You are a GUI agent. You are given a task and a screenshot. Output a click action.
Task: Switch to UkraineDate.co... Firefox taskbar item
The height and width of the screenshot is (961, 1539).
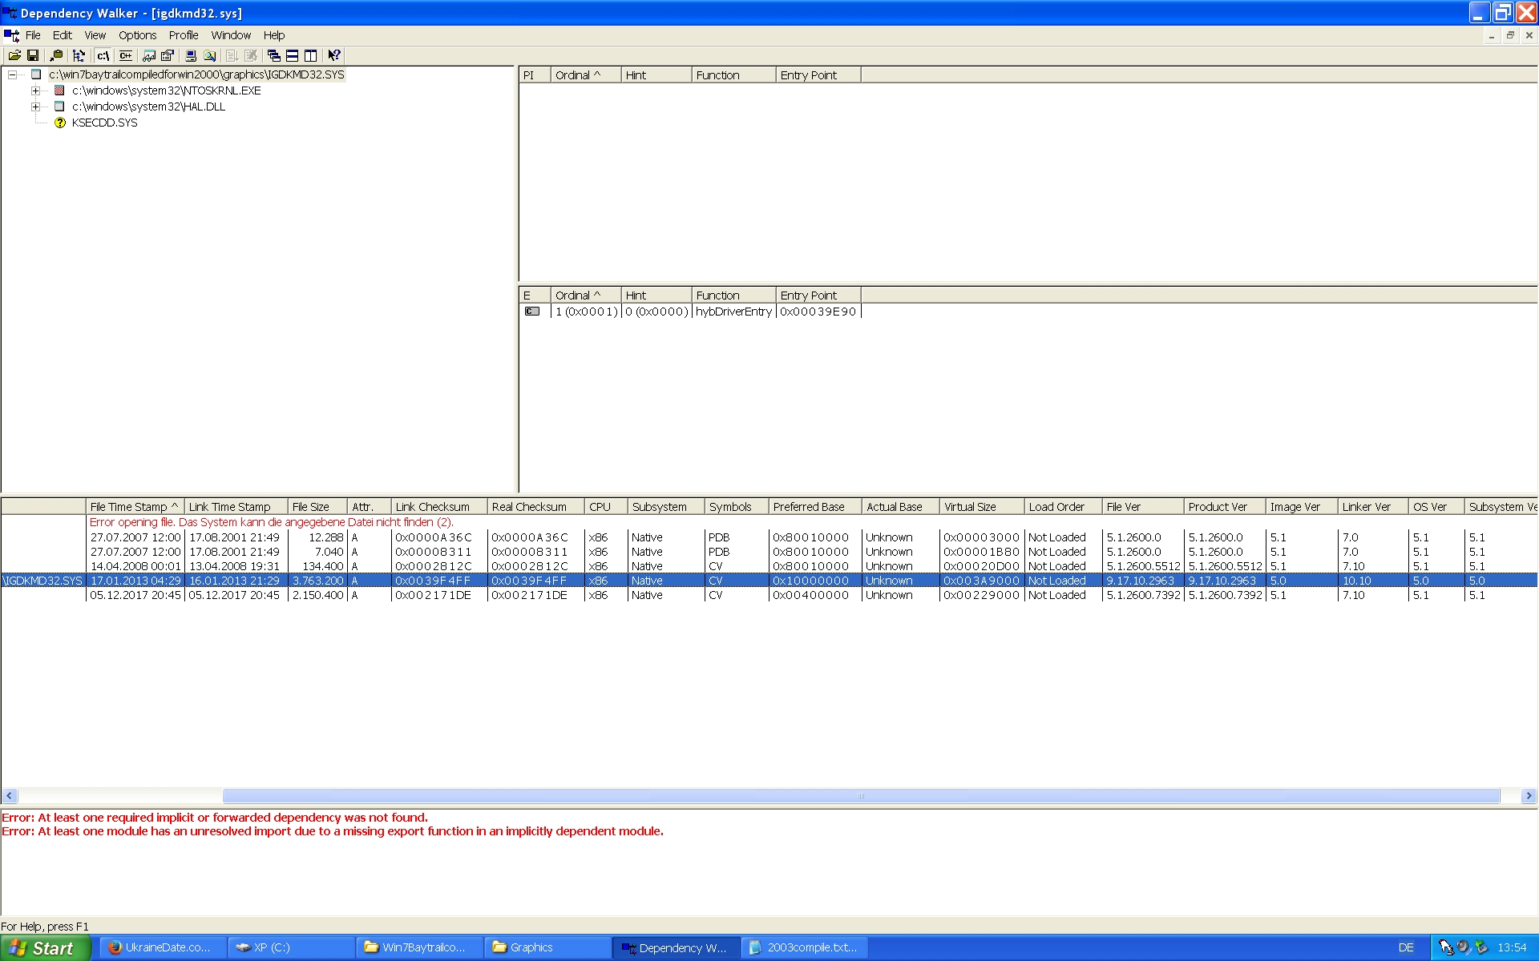coord(163,947)
